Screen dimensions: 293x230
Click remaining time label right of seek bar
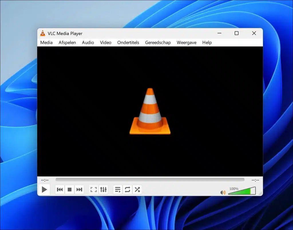click(255, 180)
